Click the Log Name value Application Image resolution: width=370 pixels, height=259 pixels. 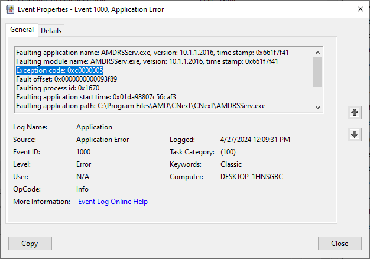(x=94, y=127)
